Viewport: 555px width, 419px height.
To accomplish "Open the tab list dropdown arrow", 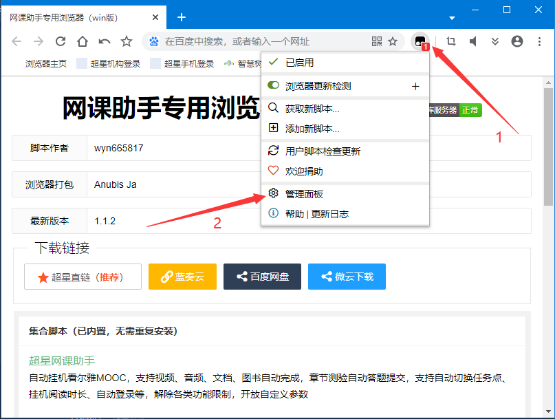I will (x=452, y=18).
